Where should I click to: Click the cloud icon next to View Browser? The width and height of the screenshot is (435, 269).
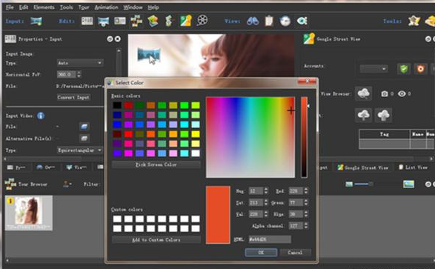coord(363,93)
